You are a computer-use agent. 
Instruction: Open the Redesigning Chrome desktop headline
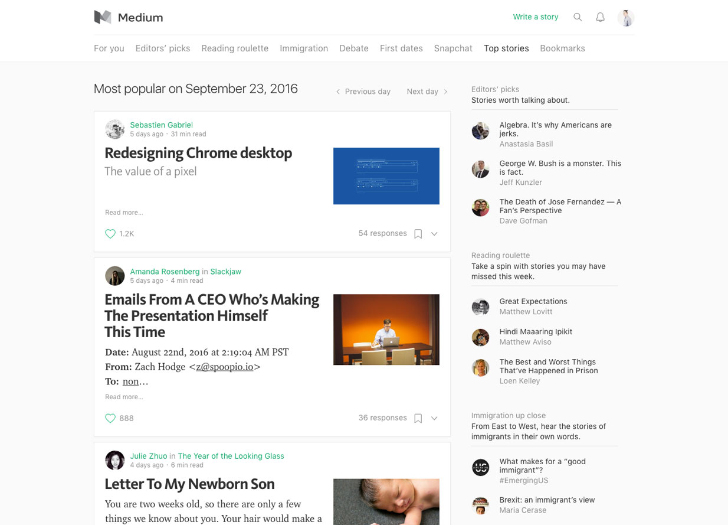[x=198, y=153]
